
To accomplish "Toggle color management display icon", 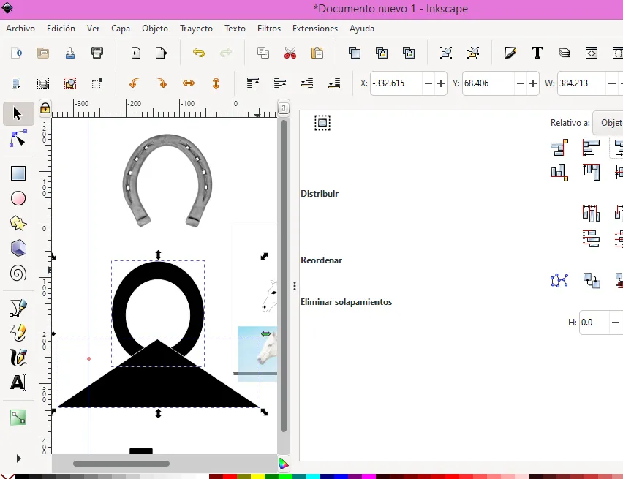I will click(283, 464).
